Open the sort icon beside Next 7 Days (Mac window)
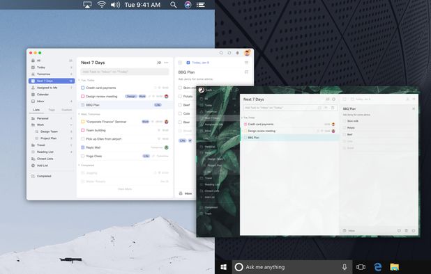Viewport: 431px width, 274px height. click(x=159, y=63)
